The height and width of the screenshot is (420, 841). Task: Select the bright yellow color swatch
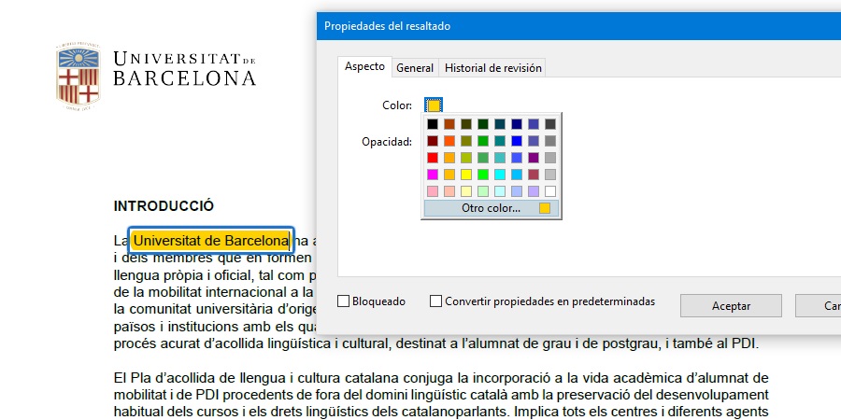pyautogui.click(x=466, y=175)
